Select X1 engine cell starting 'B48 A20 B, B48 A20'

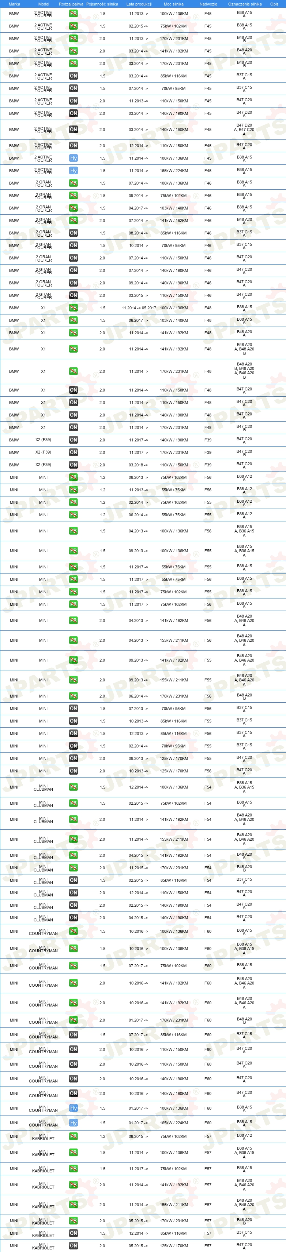244,371
